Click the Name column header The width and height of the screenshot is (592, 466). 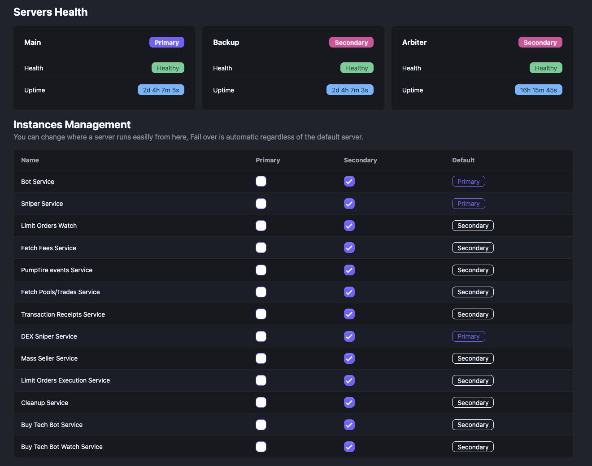30,160
